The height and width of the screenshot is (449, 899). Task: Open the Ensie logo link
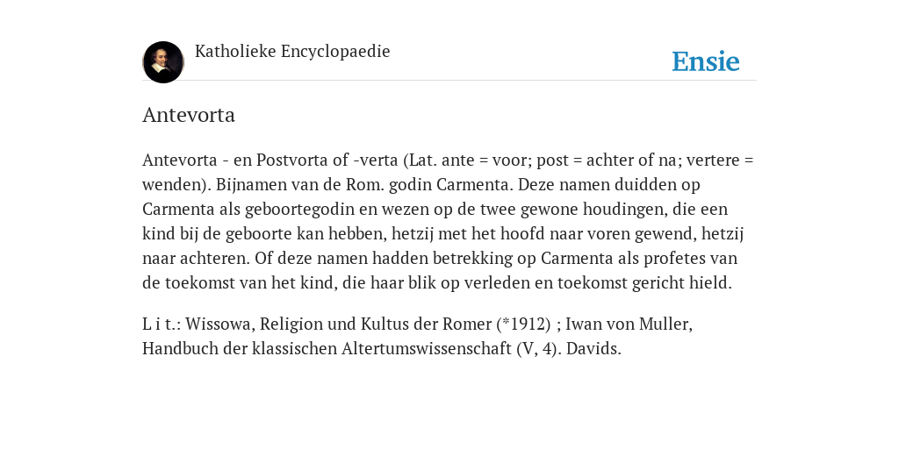point(706,61)
